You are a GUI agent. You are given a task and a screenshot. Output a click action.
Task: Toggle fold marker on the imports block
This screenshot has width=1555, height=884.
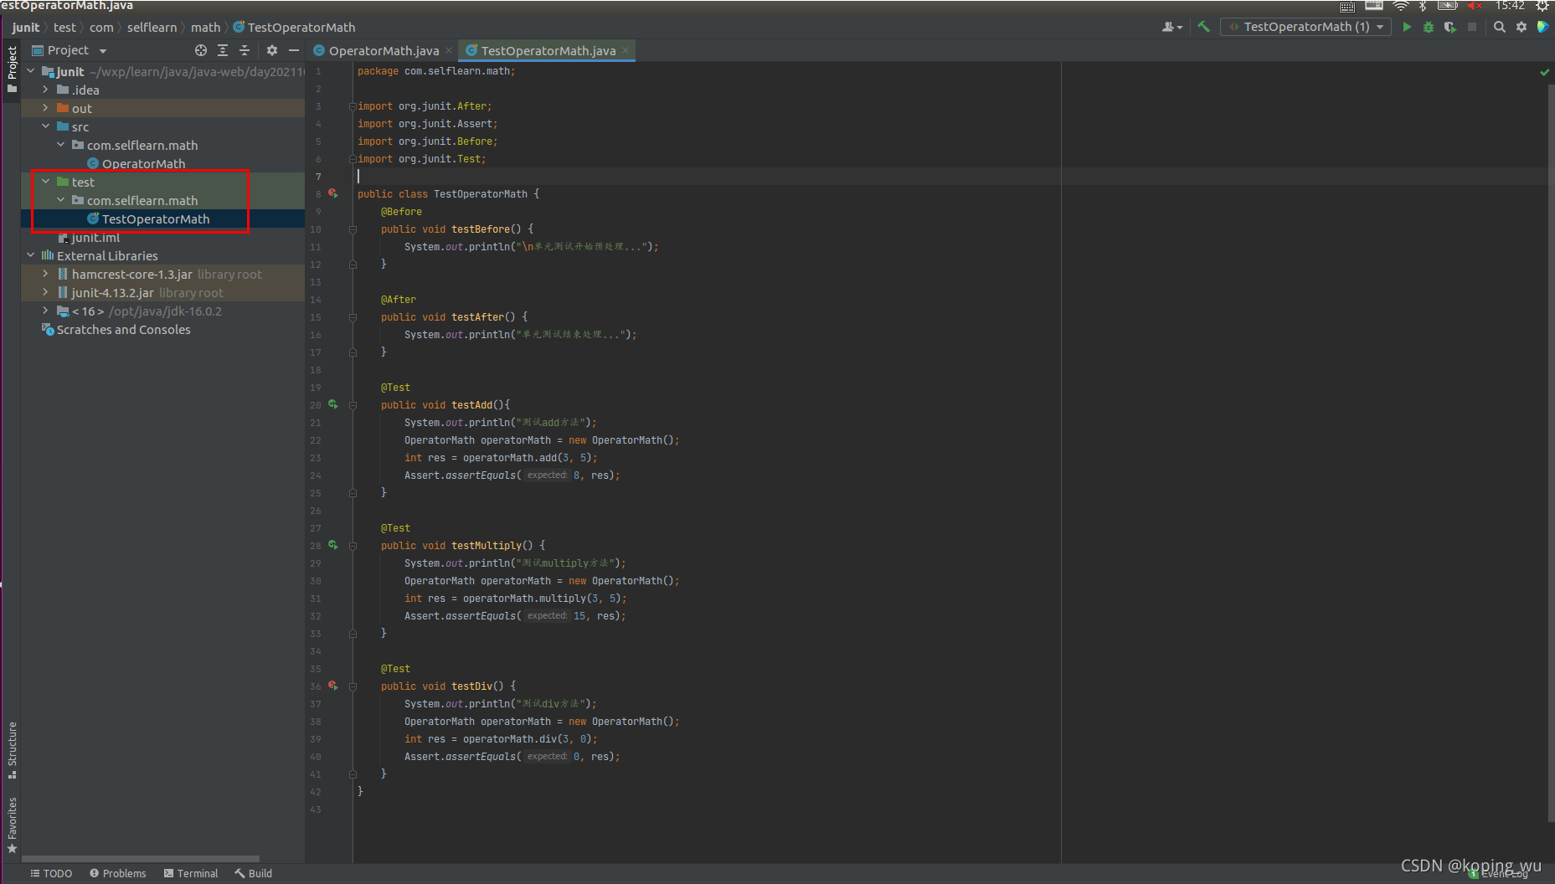(353, 106)
